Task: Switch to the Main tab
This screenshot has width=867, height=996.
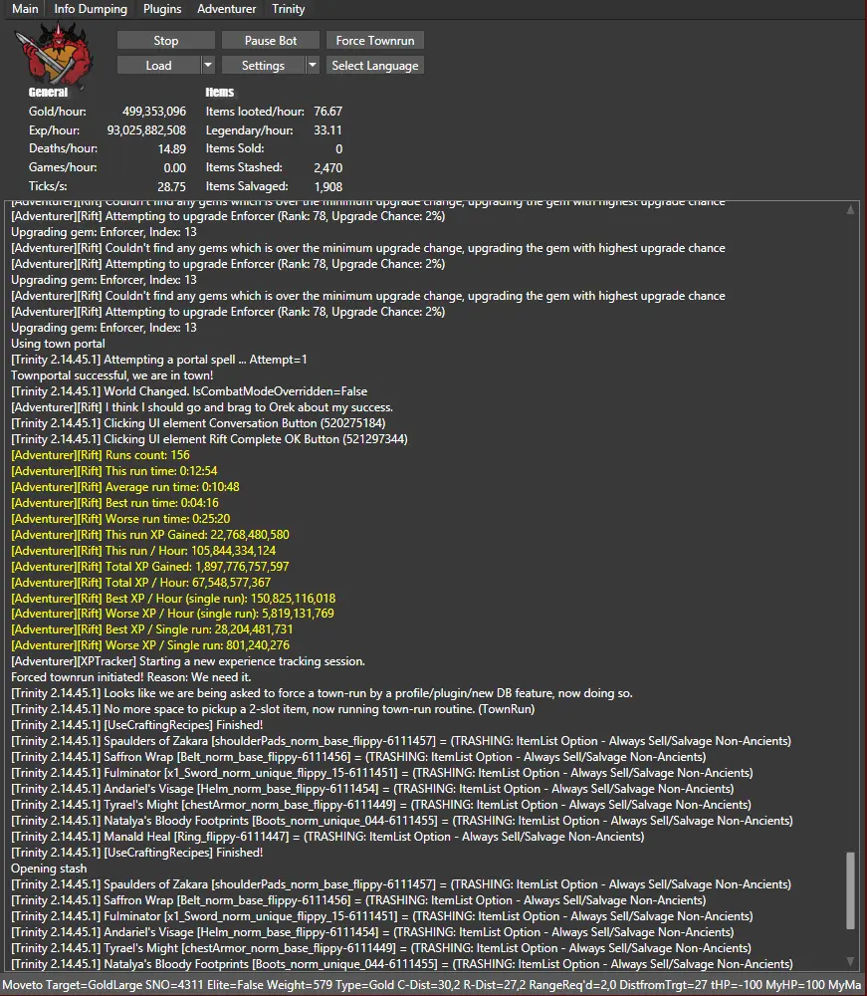Action: [25, 9]
